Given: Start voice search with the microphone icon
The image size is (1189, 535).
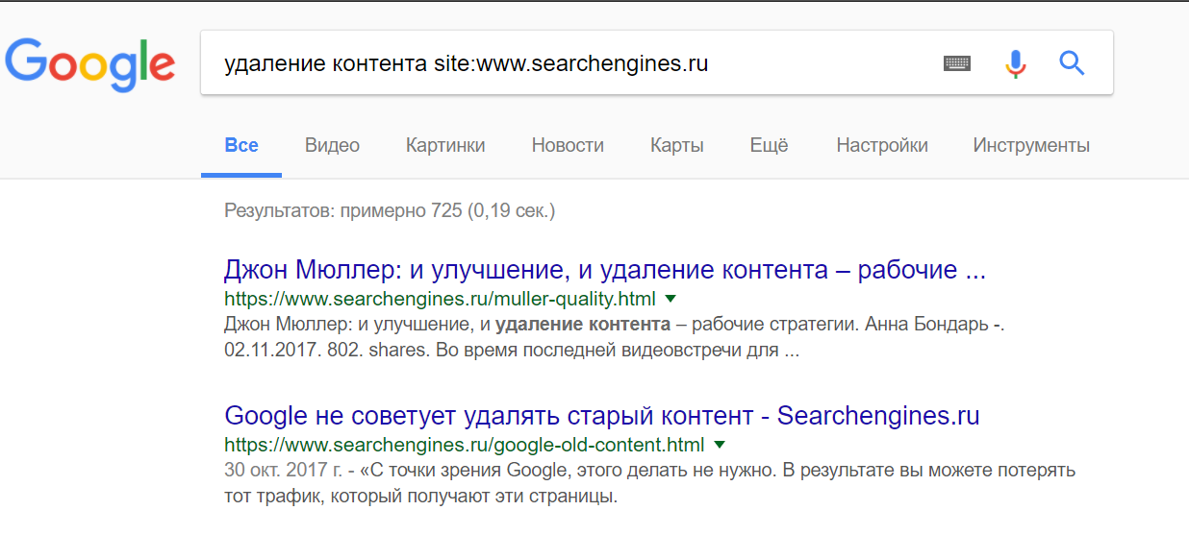Looking at the screenshot, I should coord(1015,64).
